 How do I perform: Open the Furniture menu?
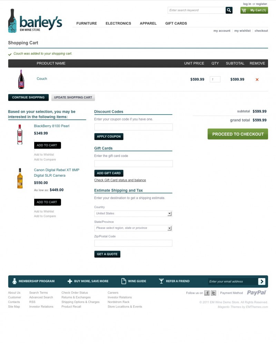pyautogui.click(x=87, y=23)
